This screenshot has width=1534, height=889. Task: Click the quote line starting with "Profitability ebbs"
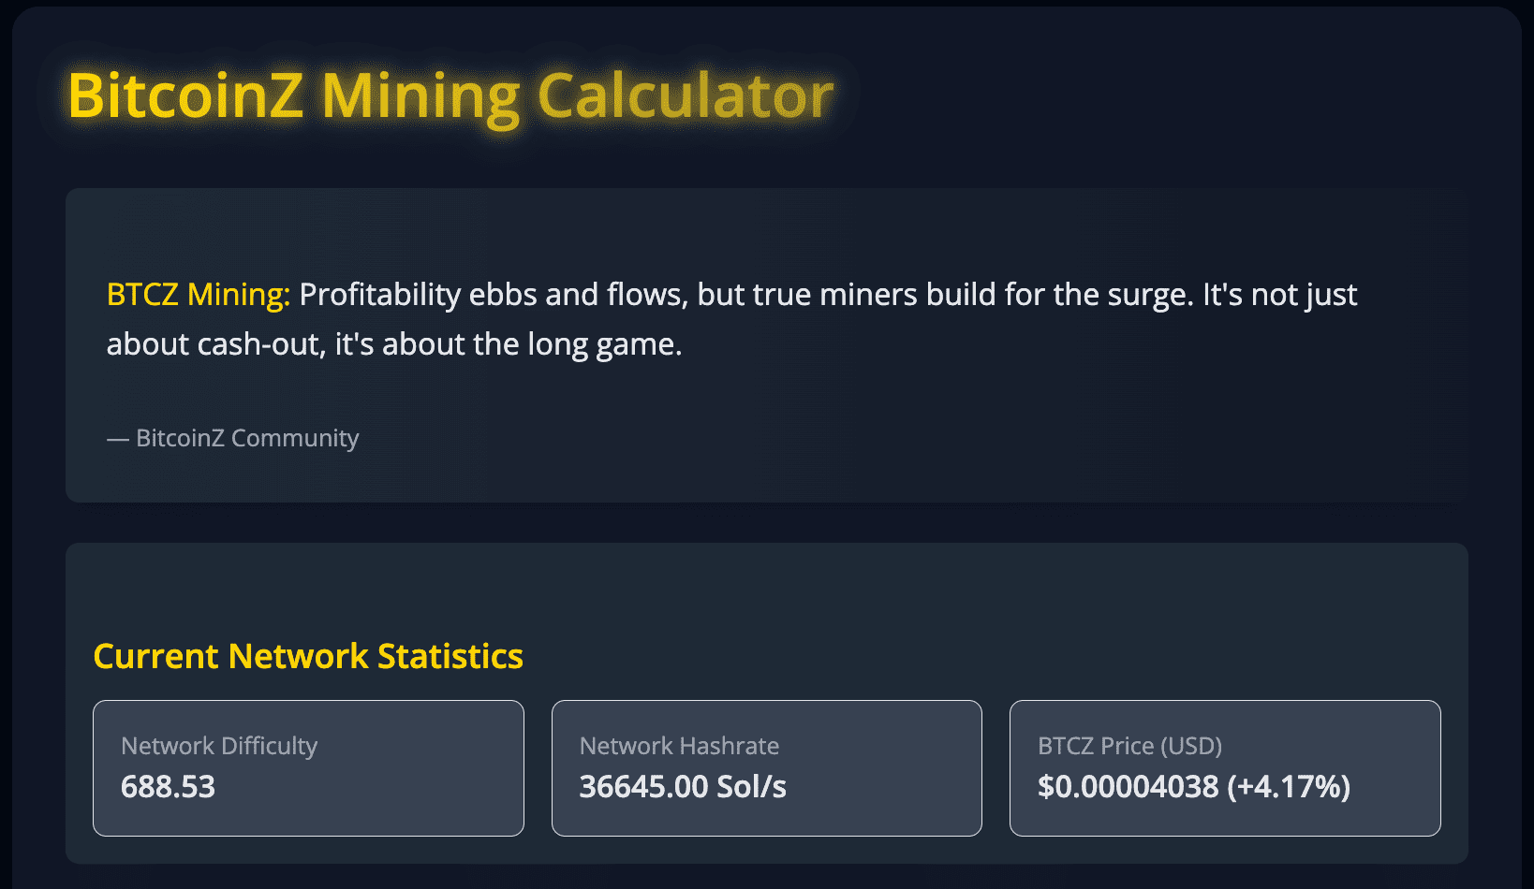click(x=828, y=295)
